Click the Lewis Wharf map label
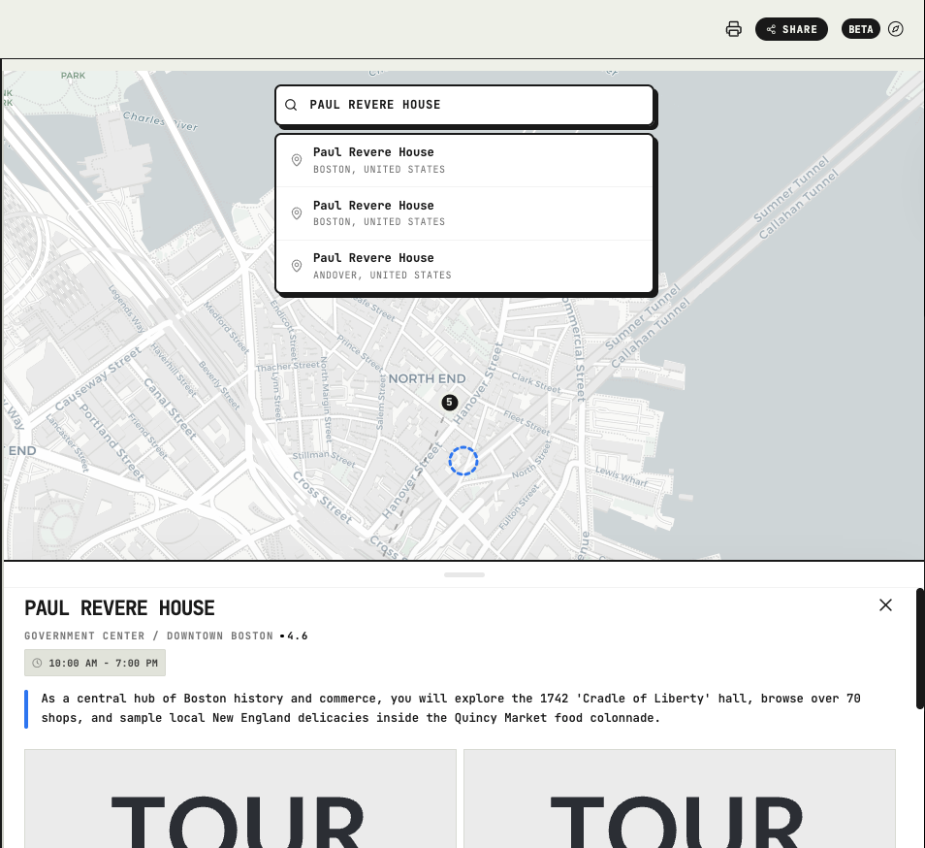 pos(622,476)
